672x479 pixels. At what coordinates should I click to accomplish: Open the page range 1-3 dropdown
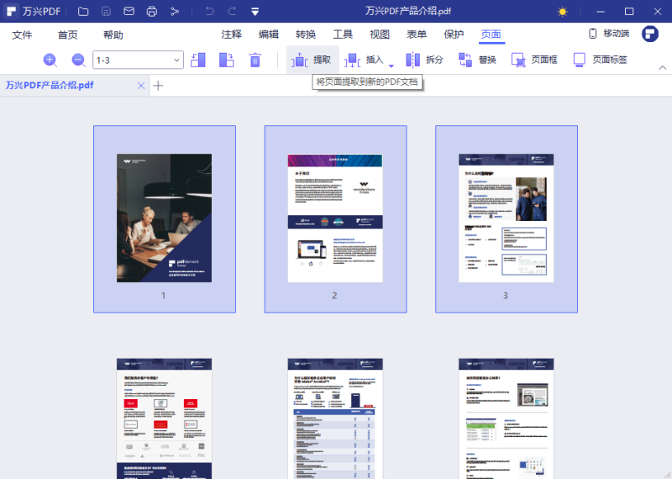pyautogui.click(x=176, y=60)
